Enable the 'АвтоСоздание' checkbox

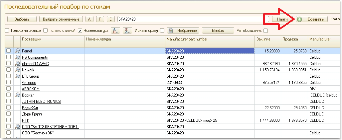coord(265,31)
